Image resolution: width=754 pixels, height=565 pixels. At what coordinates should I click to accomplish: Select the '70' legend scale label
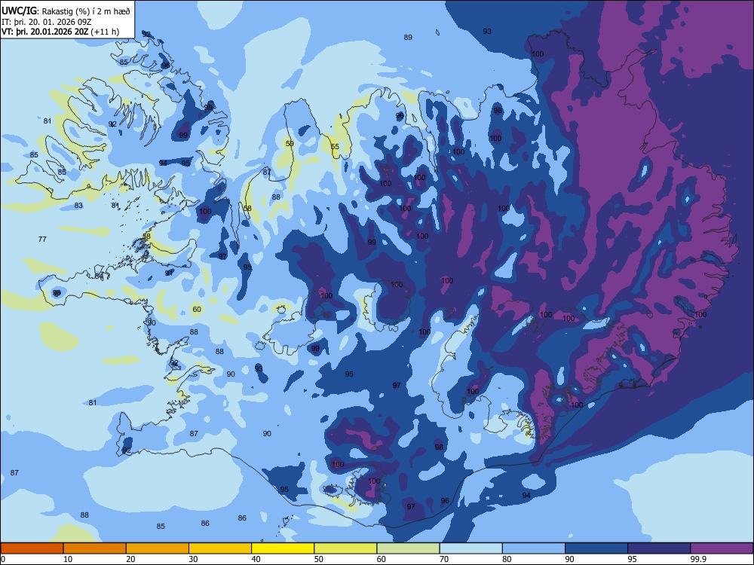click(444, 559)
